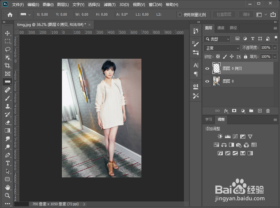Switch to the 通道 tab
Screen dimensions: 280x208
coord(221,28)
